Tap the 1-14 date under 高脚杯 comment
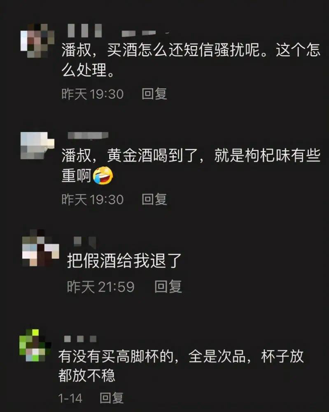The width and height of the screenshot is (329, 412). click(70, 398)
